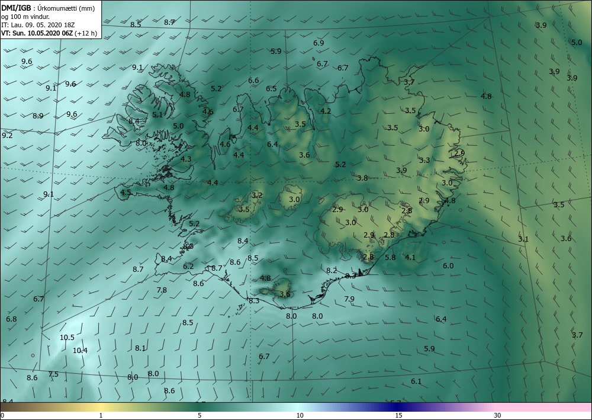This screenshot has height=420, width=592.
Task: Click the 8.2 value on the map
Action: pyautogui.click(x=332, y=271)
